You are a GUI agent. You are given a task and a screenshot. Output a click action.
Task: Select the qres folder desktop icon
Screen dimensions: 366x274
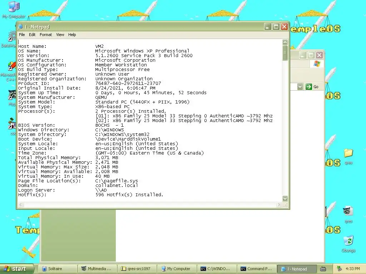348,156
